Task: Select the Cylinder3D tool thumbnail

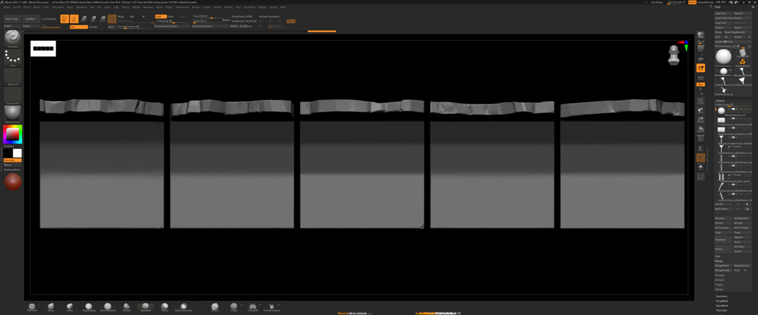Action: (742, 53)
